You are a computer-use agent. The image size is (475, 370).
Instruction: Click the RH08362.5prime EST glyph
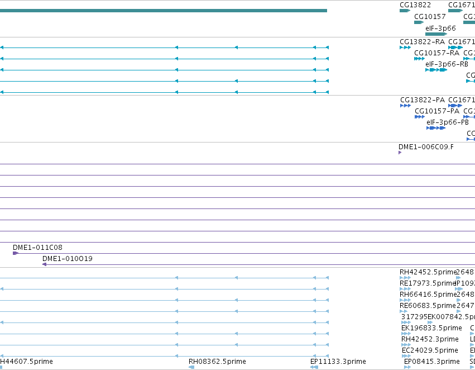coord(191,367)
